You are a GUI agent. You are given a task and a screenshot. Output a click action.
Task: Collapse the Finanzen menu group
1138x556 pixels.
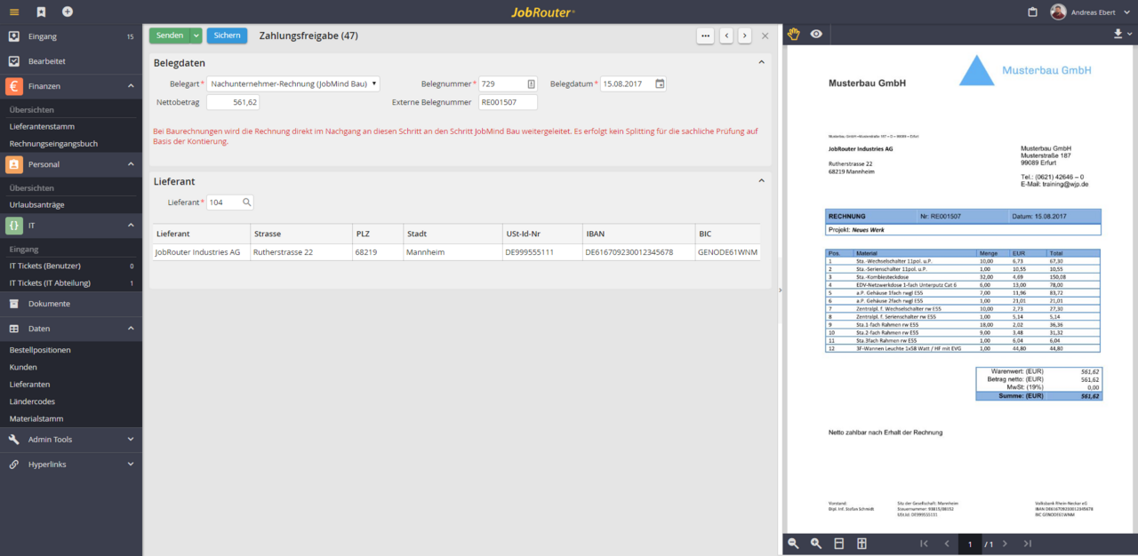click(x=131, y=86)
